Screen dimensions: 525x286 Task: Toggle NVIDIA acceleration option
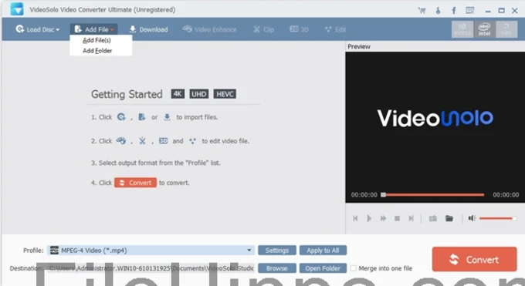click(x=462, y=29)
